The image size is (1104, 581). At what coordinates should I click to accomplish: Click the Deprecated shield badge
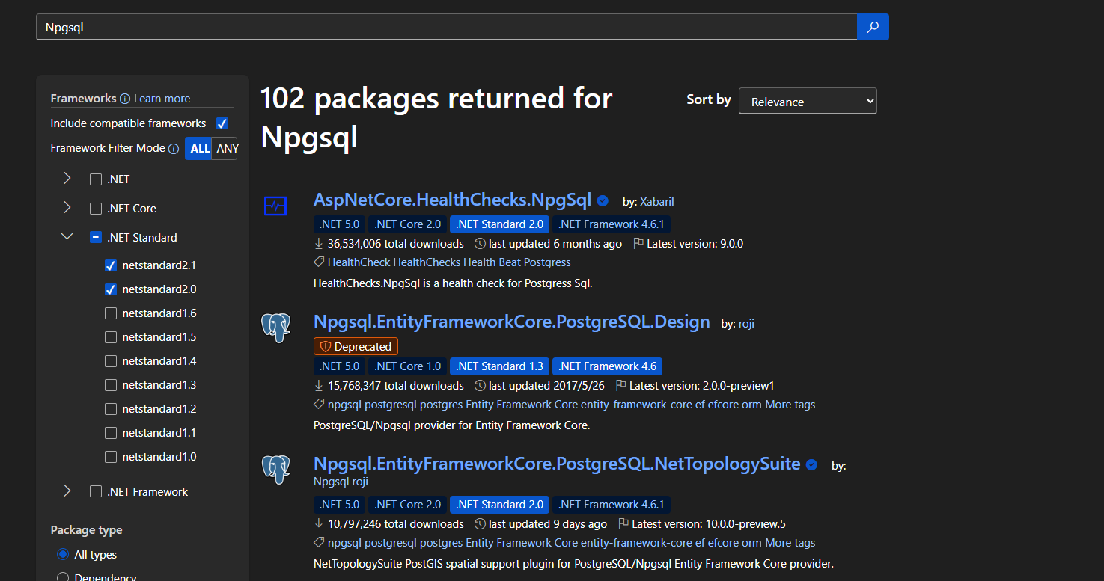356,346
